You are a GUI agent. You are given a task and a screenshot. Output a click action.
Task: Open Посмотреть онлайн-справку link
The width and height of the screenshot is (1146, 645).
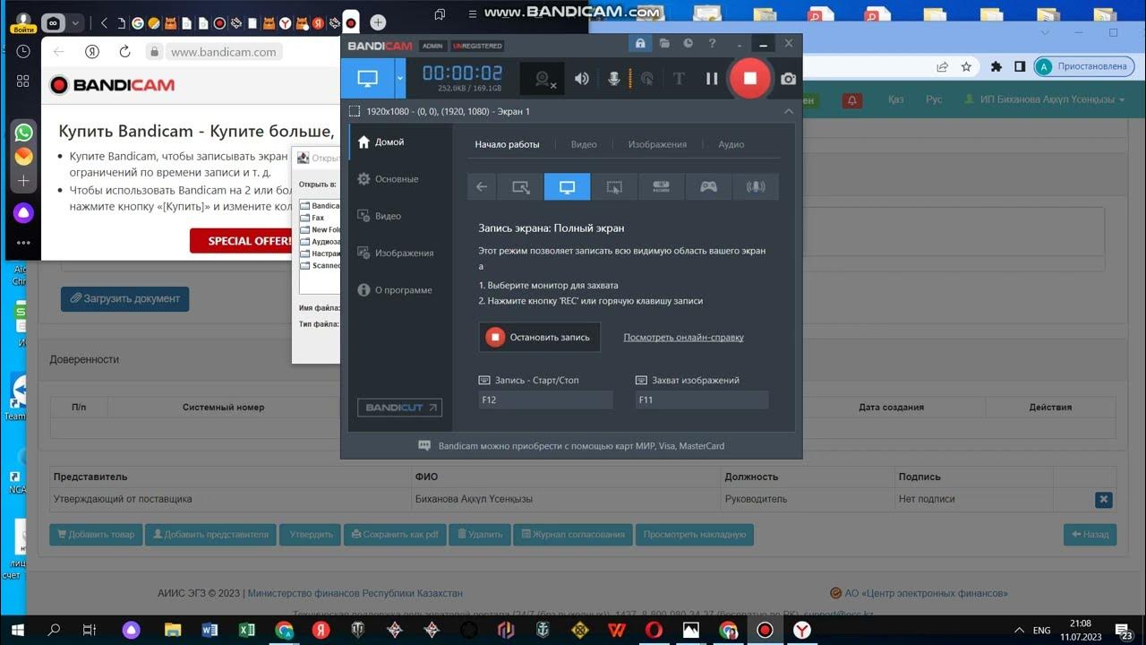683,338
